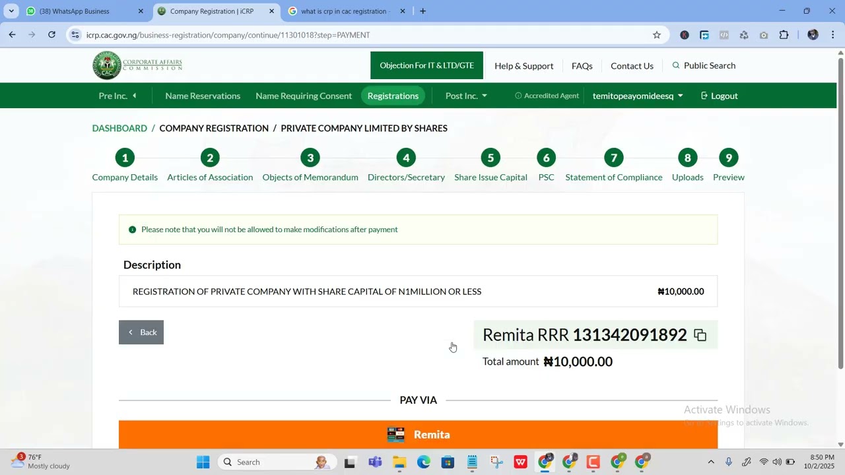Go to step 2 Articles of Association

coord(210,166)
